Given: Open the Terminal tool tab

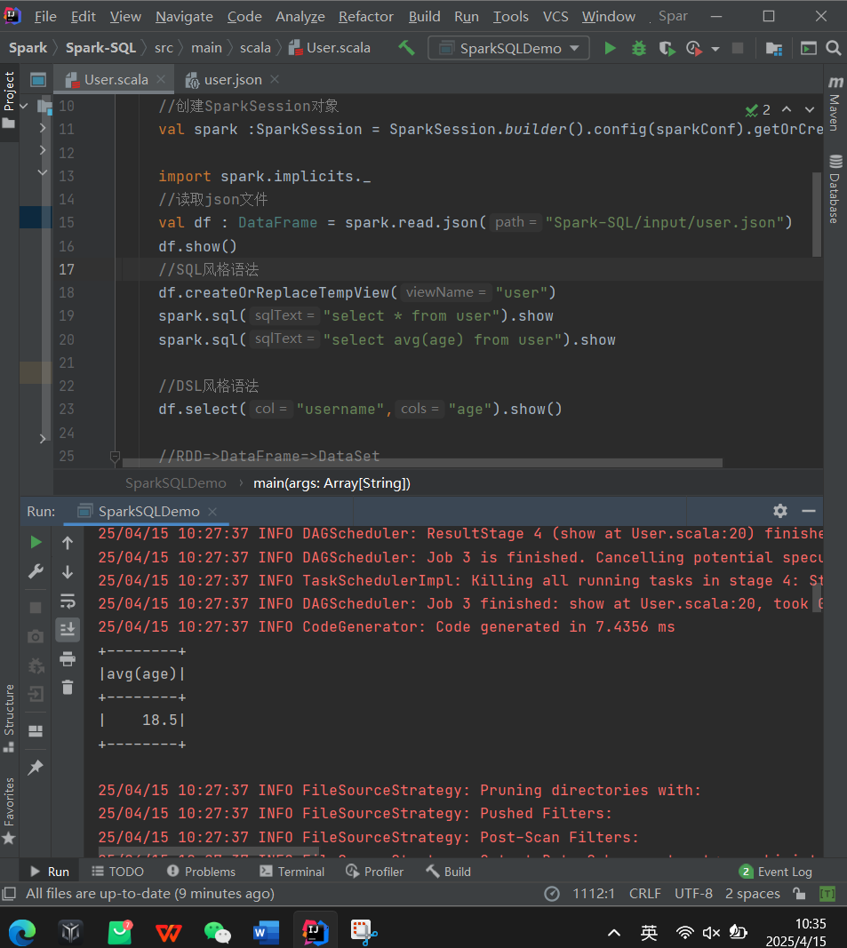Looking at the screenshot, I should [292, 872].
